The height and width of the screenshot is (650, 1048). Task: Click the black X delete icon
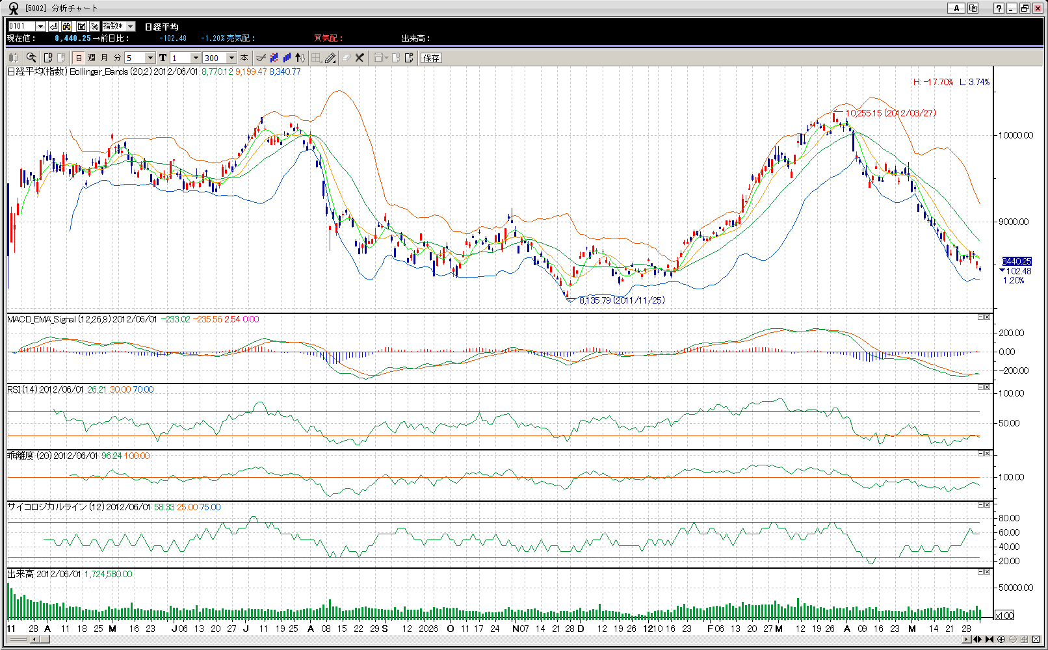click(360, 58)
